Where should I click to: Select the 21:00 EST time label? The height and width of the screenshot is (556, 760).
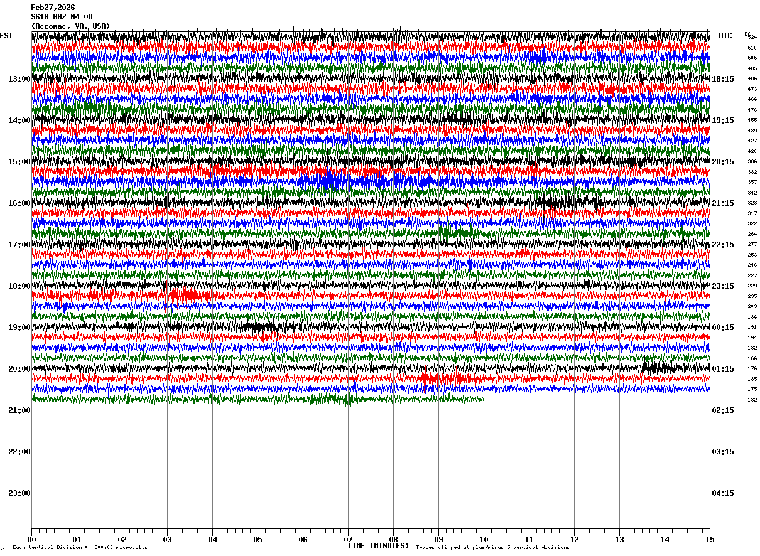click(19, 410)
